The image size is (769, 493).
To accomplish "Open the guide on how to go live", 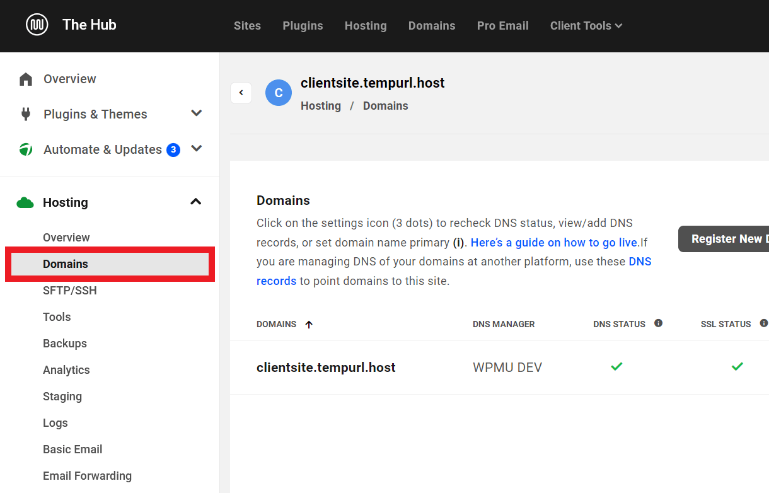I will (555, 242).
